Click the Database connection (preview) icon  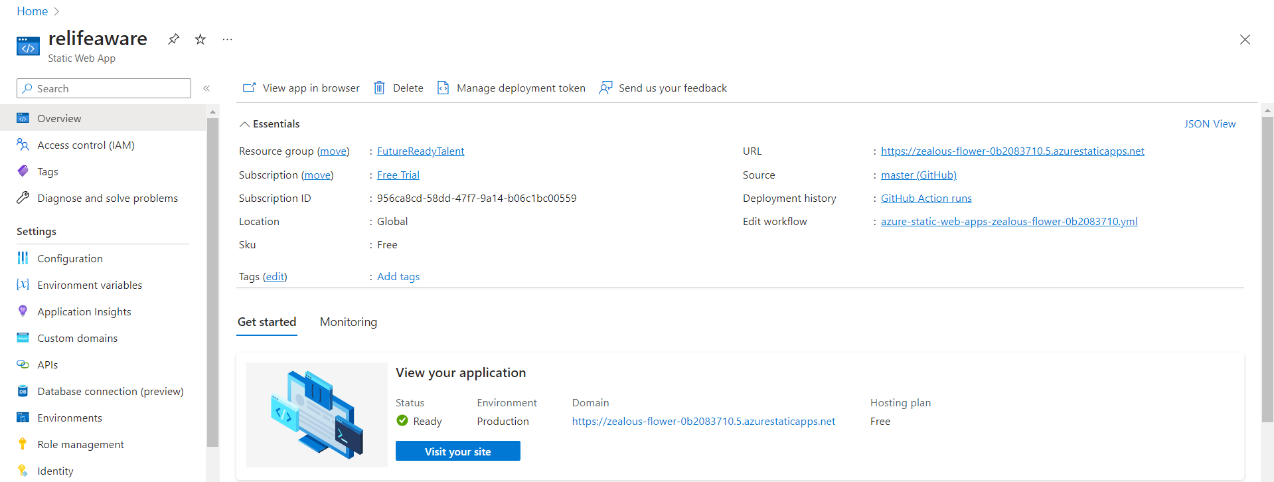click(x=23, y=391)
